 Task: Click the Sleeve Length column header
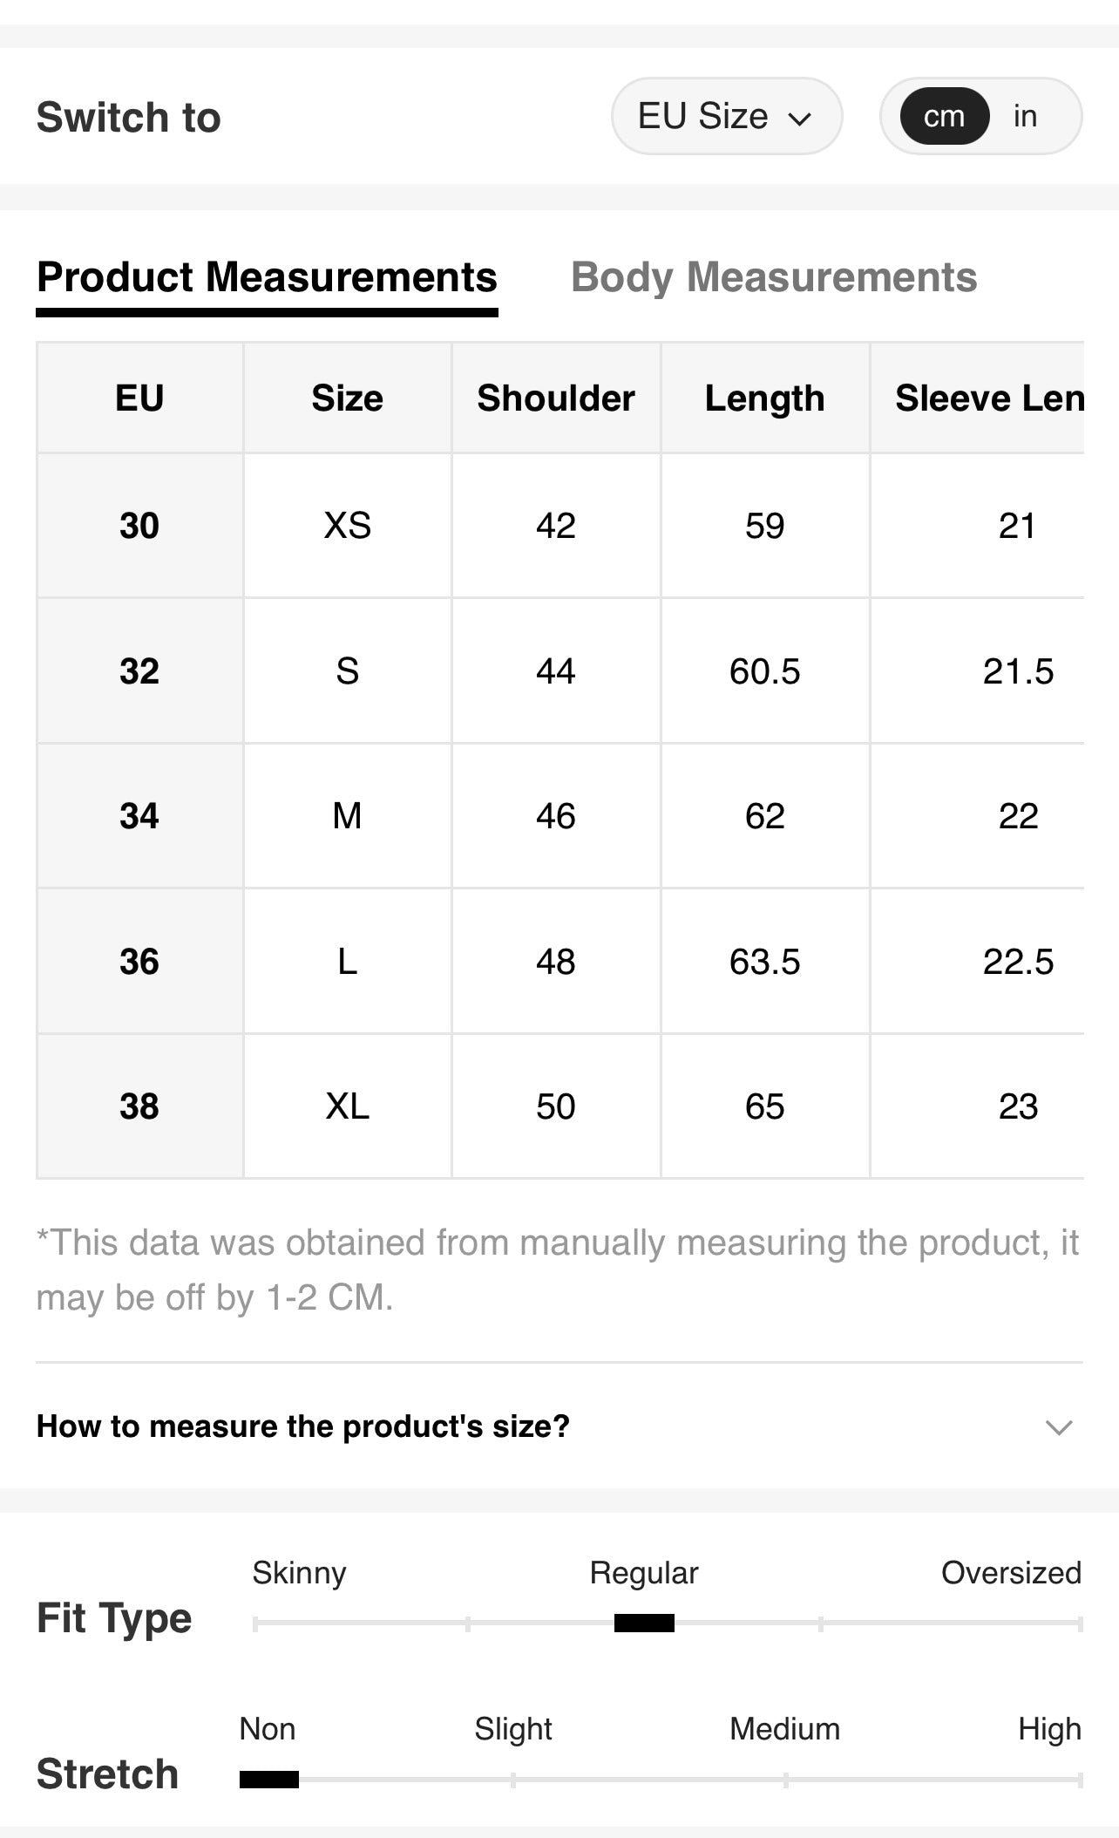click(x=988, y=398)
